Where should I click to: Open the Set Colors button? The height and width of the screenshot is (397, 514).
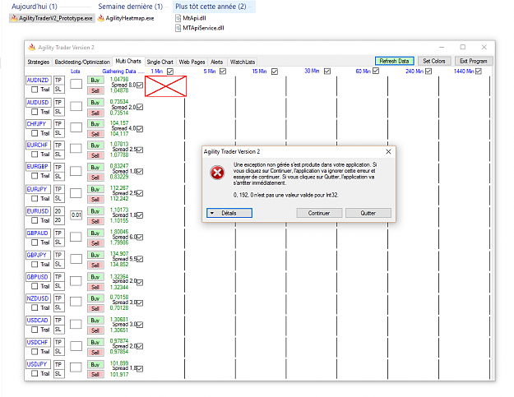tap(434, 61)
